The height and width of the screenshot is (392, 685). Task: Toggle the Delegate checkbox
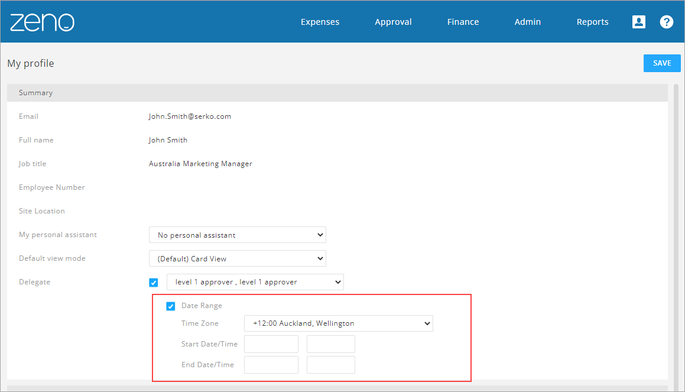click(153, 282)
